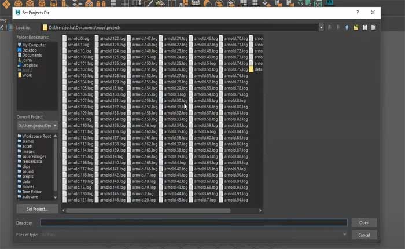Select the scenes folder in project list
This screenshot has height=249, width=405.
click(x=28, y=141)
